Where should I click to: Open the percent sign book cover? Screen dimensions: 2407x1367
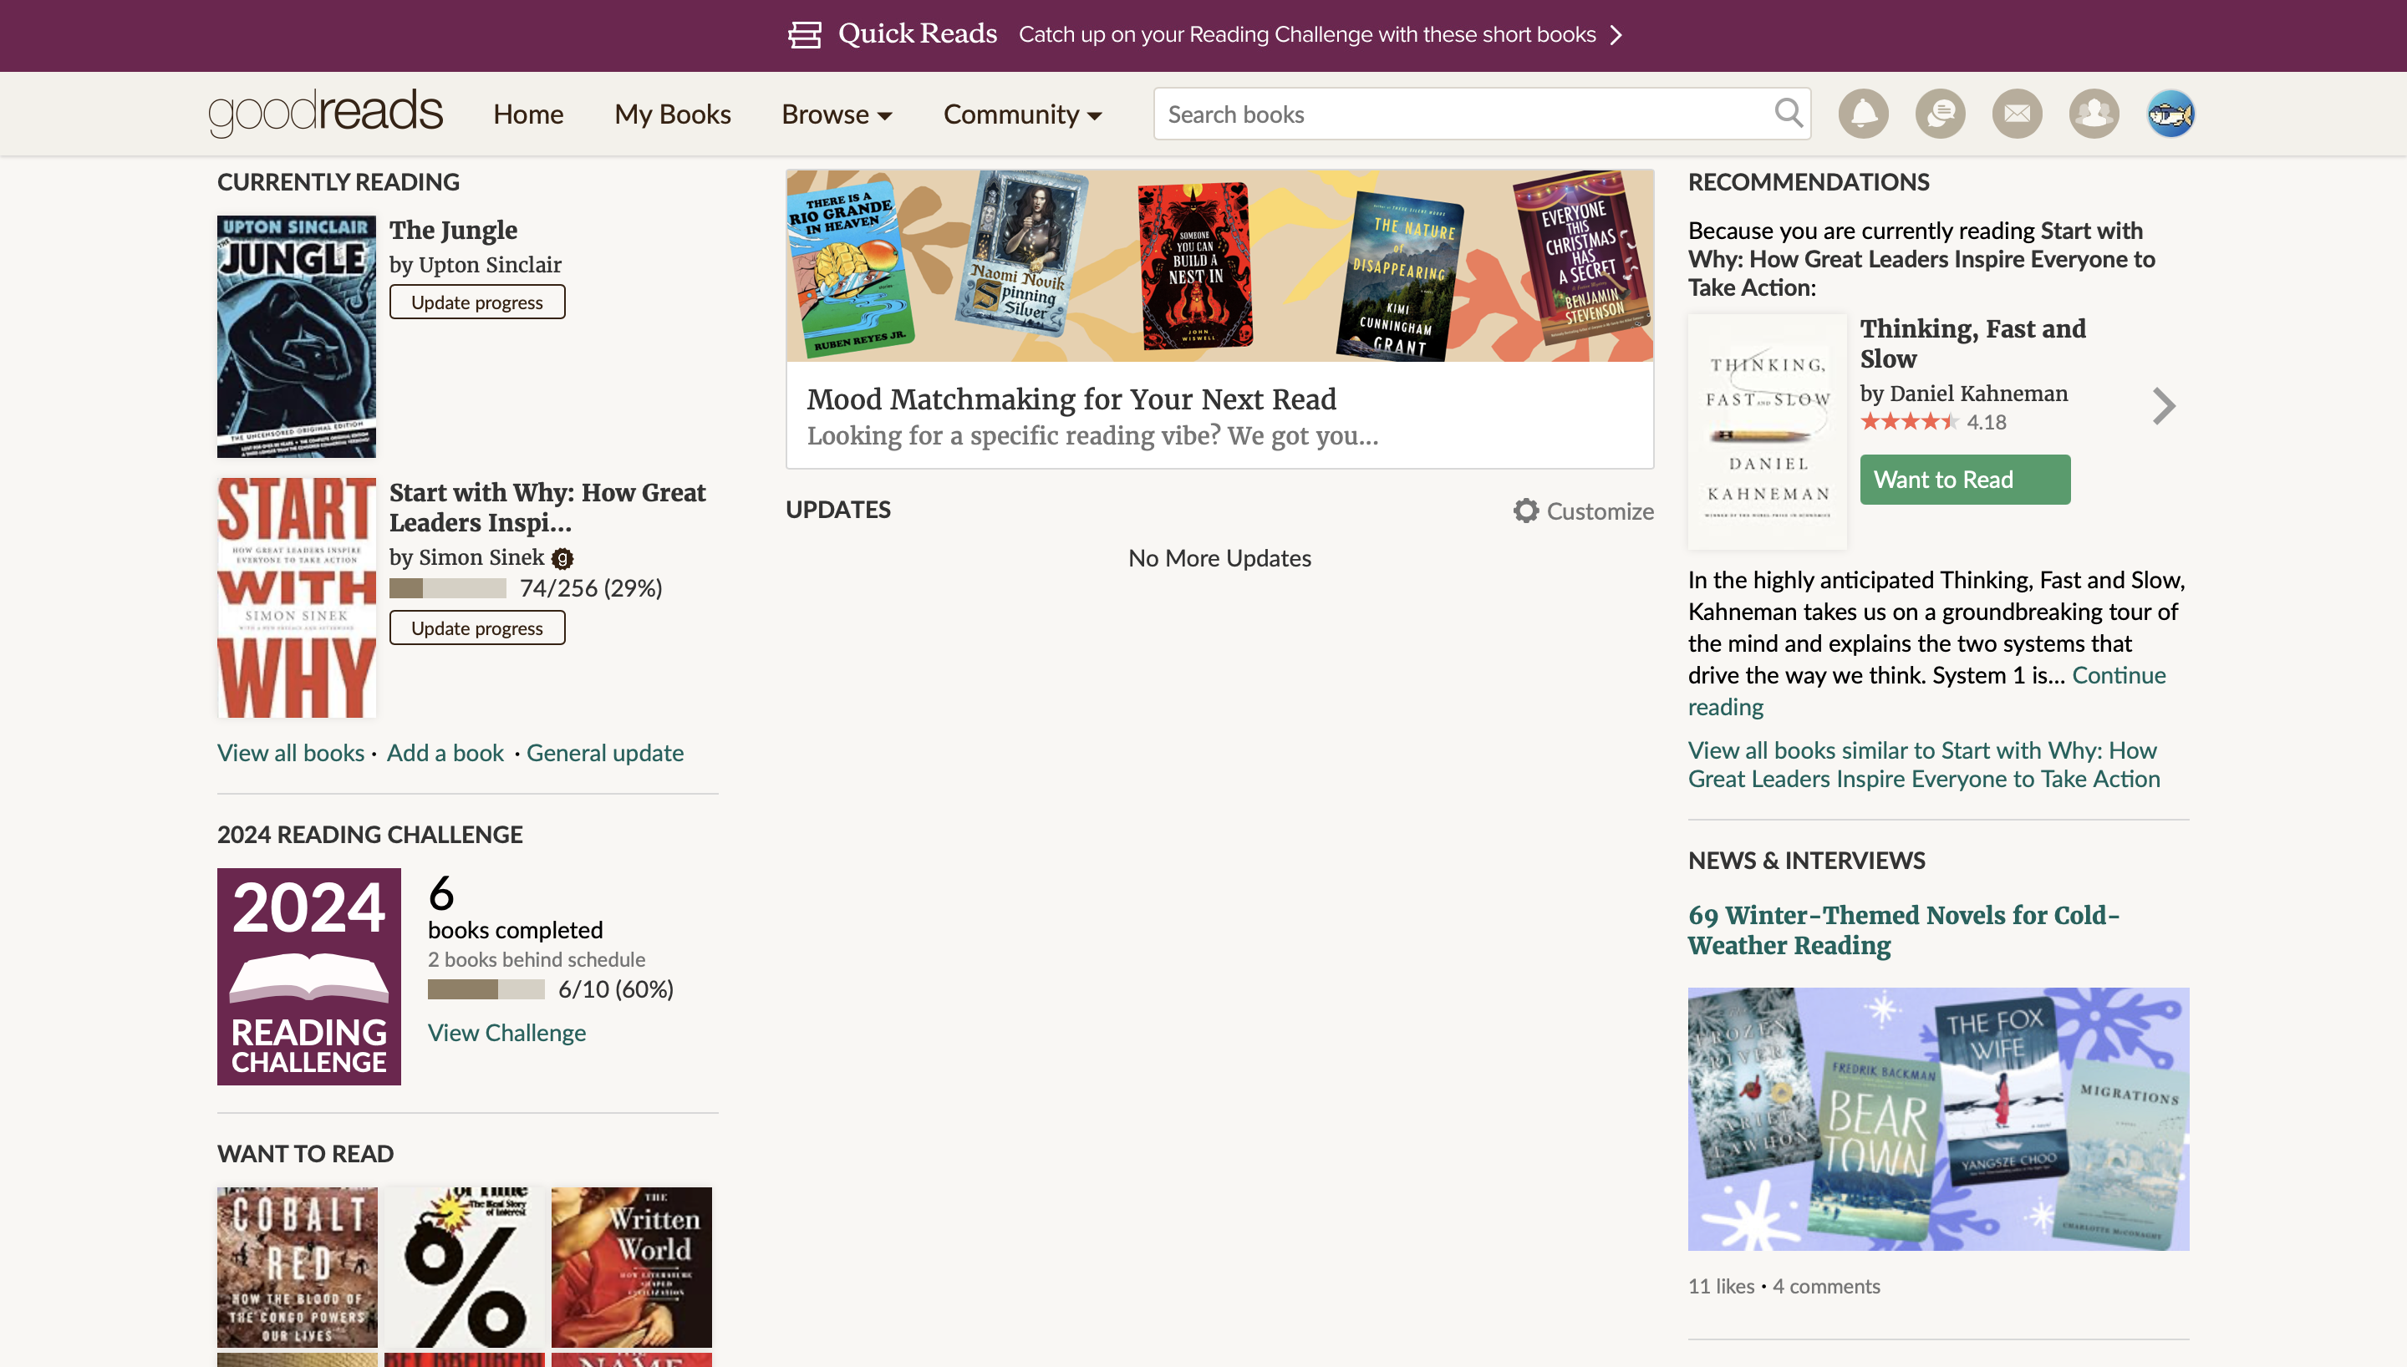pyautogui.click(x=465, y=1268)
